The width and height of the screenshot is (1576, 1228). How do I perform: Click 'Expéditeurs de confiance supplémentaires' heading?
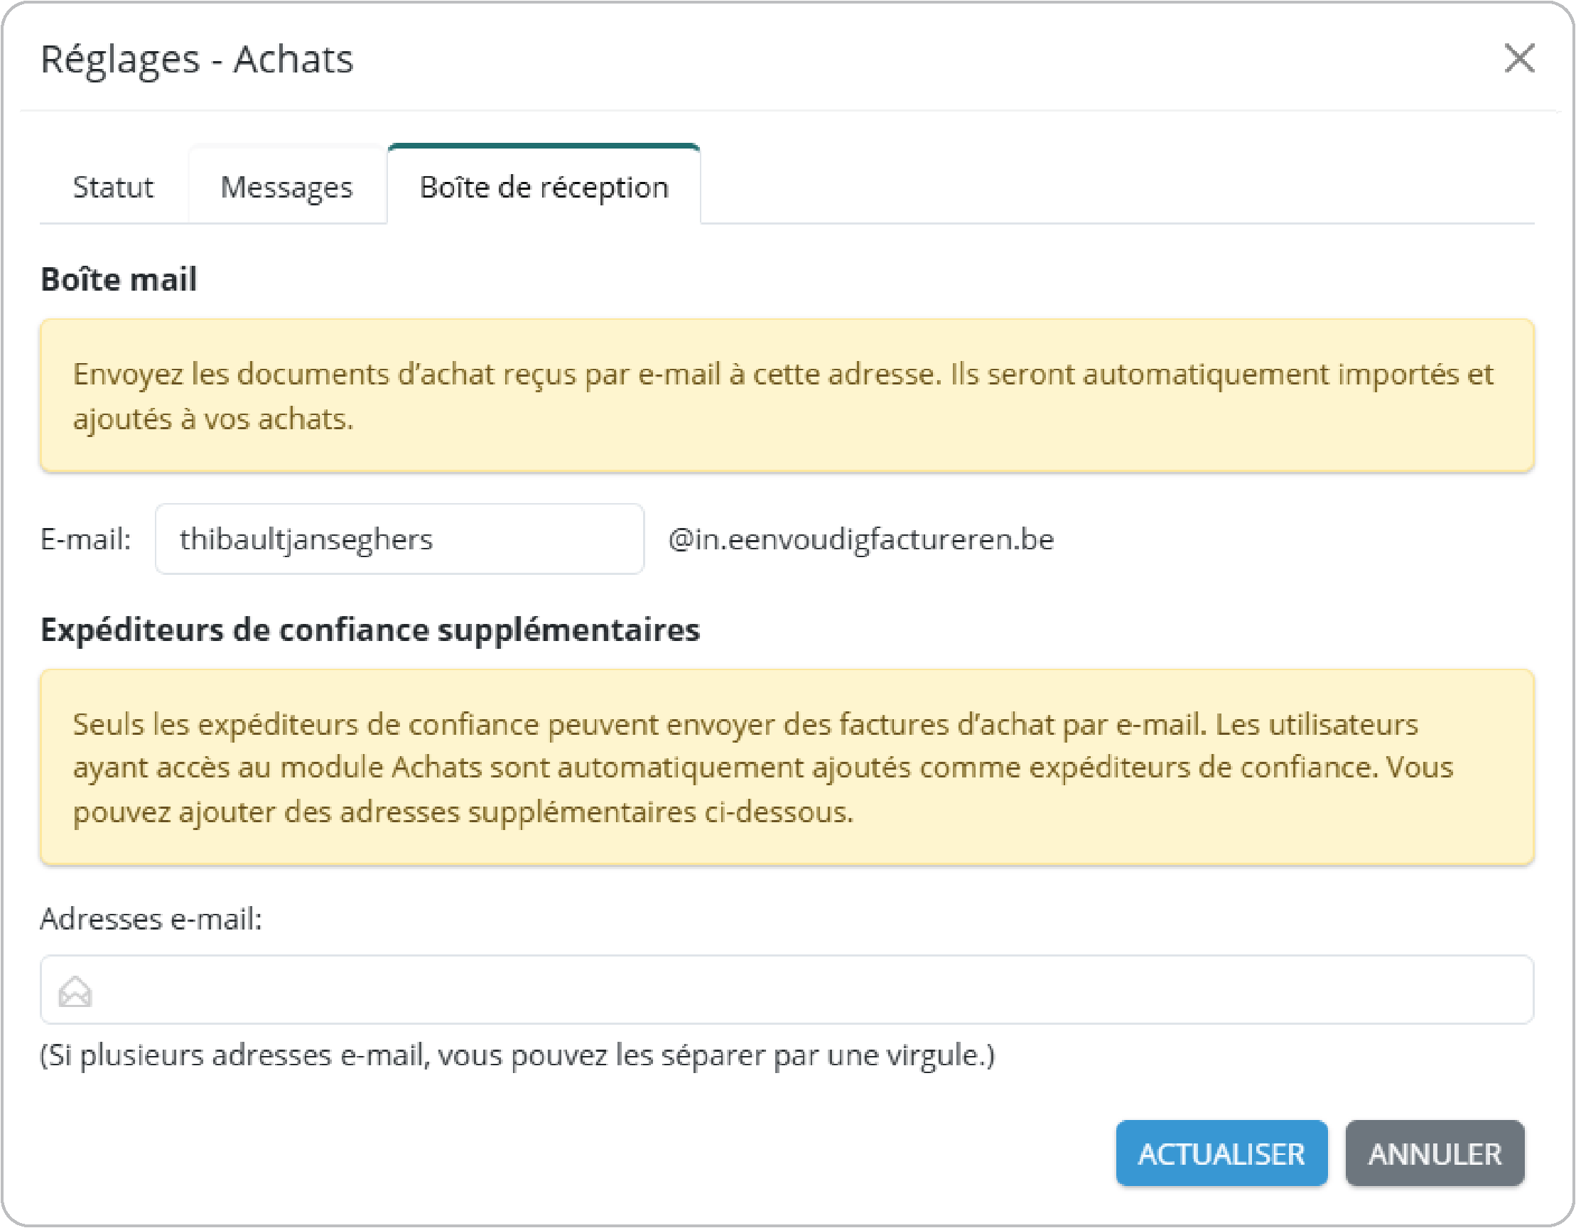pos(370,629)
